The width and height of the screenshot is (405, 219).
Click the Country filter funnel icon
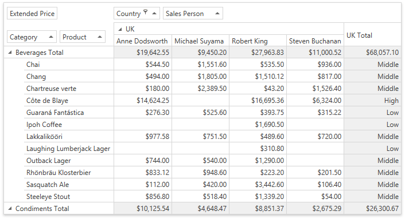(x=146, y=12)
